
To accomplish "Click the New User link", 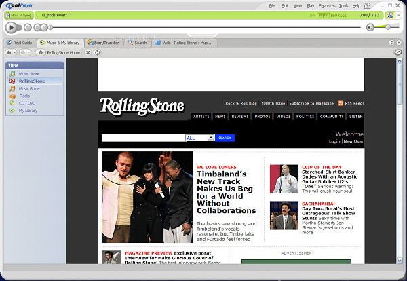I will point(353,141).
